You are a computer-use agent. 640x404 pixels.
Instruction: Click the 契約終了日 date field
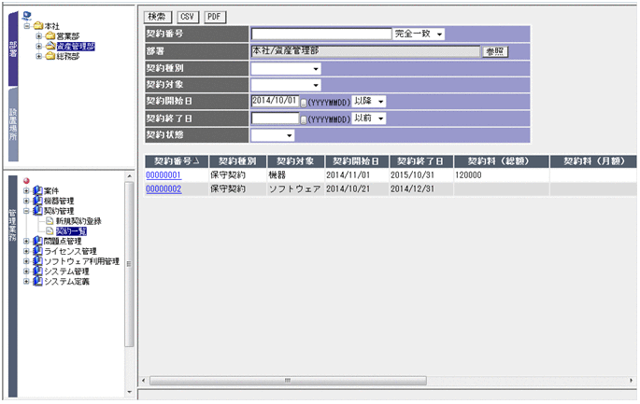[x=275, y=118]
